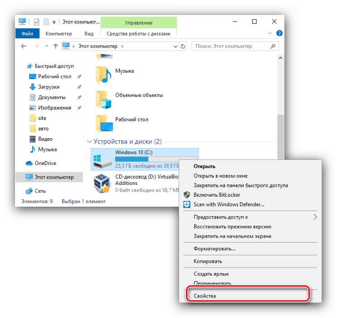Screen dimensions: 337x318
Task: Click the Explorer title bar computer icon
Action: 22,22
